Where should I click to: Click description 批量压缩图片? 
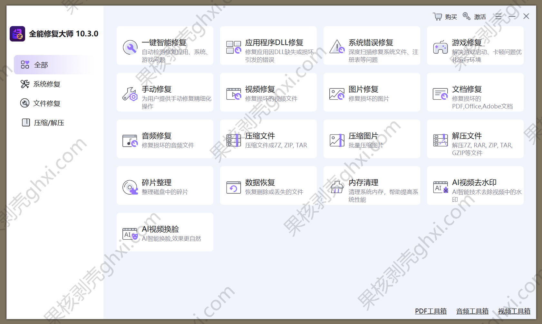click(366, 145)
